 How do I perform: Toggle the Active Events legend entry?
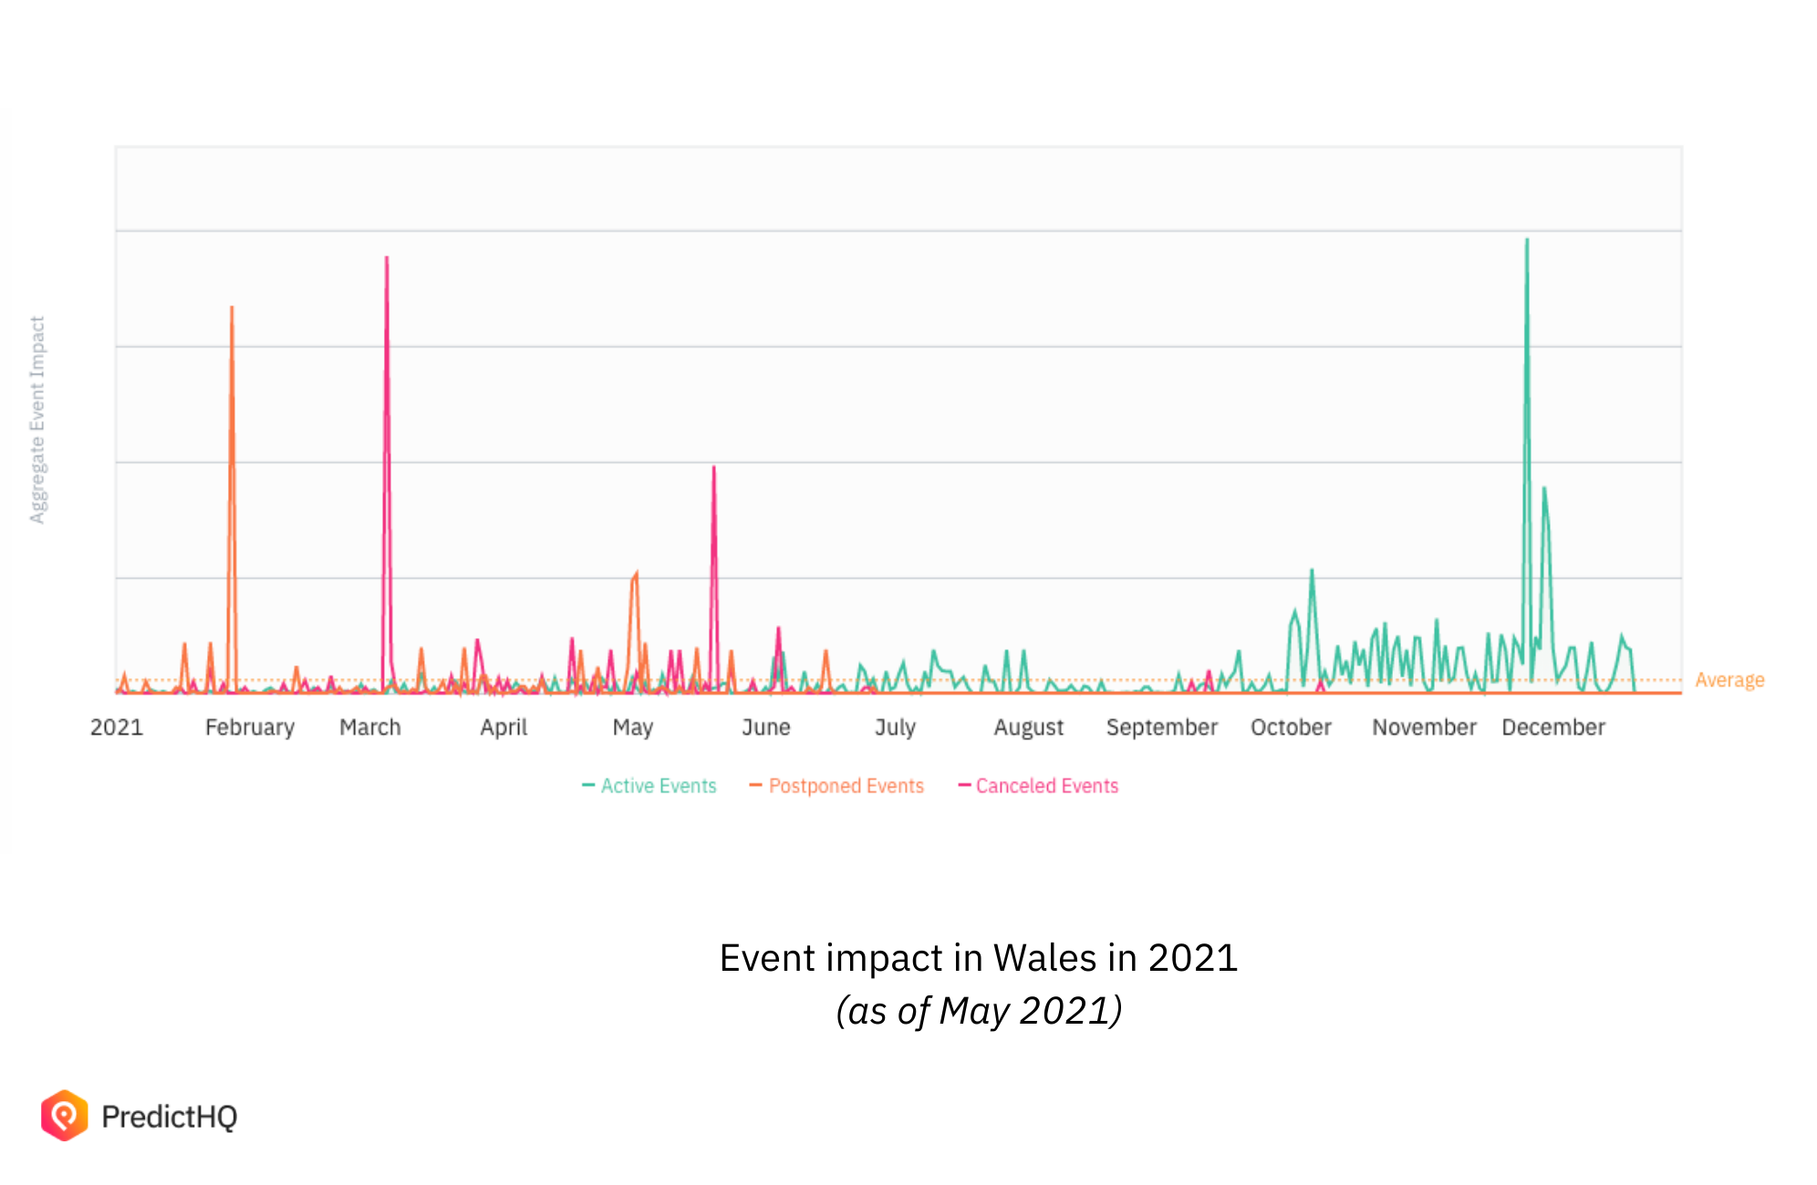(x=658, y=786)
